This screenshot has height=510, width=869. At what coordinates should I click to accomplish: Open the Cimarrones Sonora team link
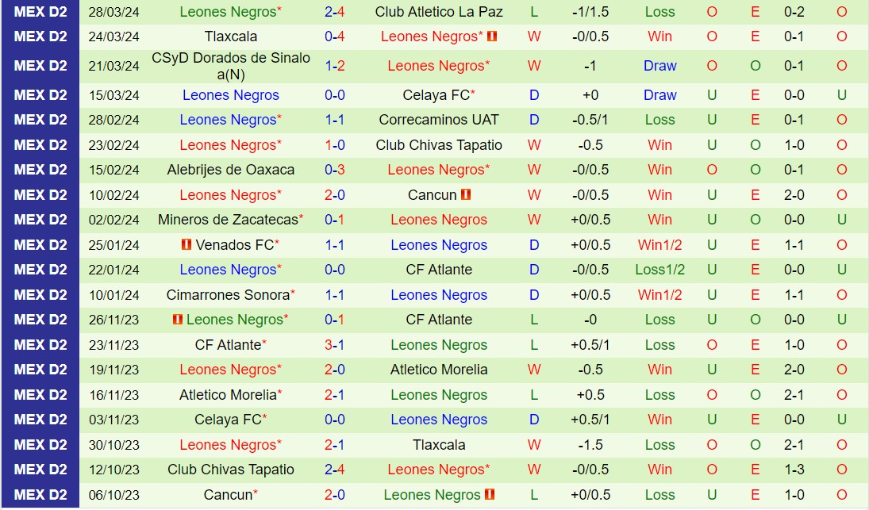tap(228, 295)
